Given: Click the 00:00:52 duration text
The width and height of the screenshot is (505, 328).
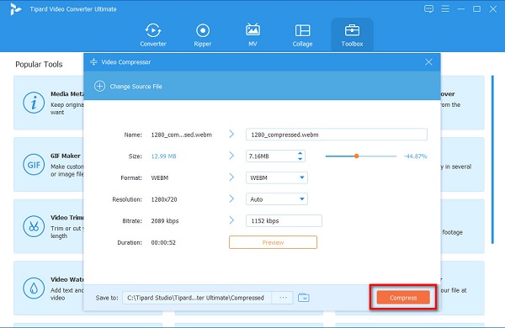Looking at the screenshot, I should click(x=163, y=243).
